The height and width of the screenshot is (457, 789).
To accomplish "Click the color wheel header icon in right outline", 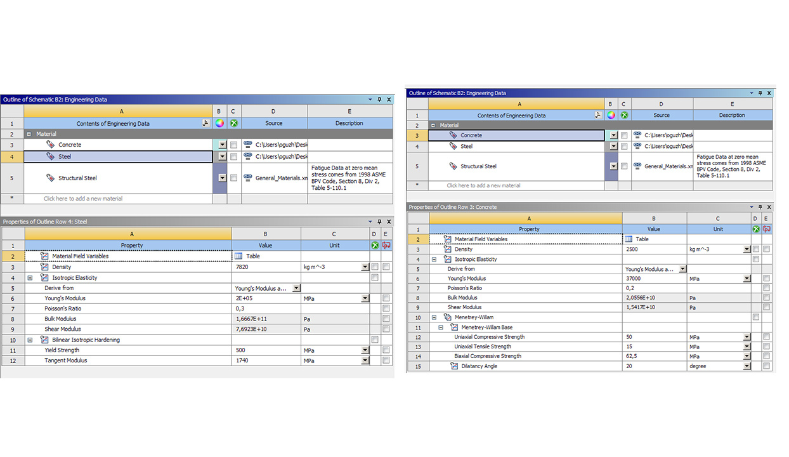I will coord(611,115).
